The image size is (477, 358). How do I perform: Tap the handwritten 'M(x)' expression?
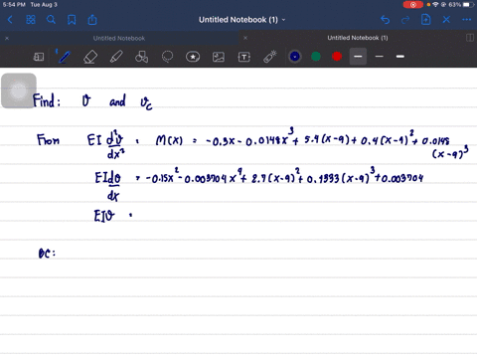[169, 140]
